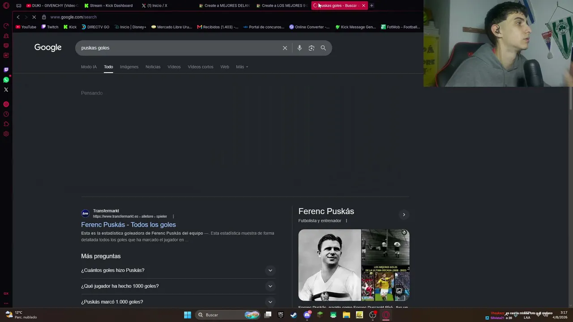Switch to the DUKI - GIVENCHY tab
573x322 pixels.
52,5
